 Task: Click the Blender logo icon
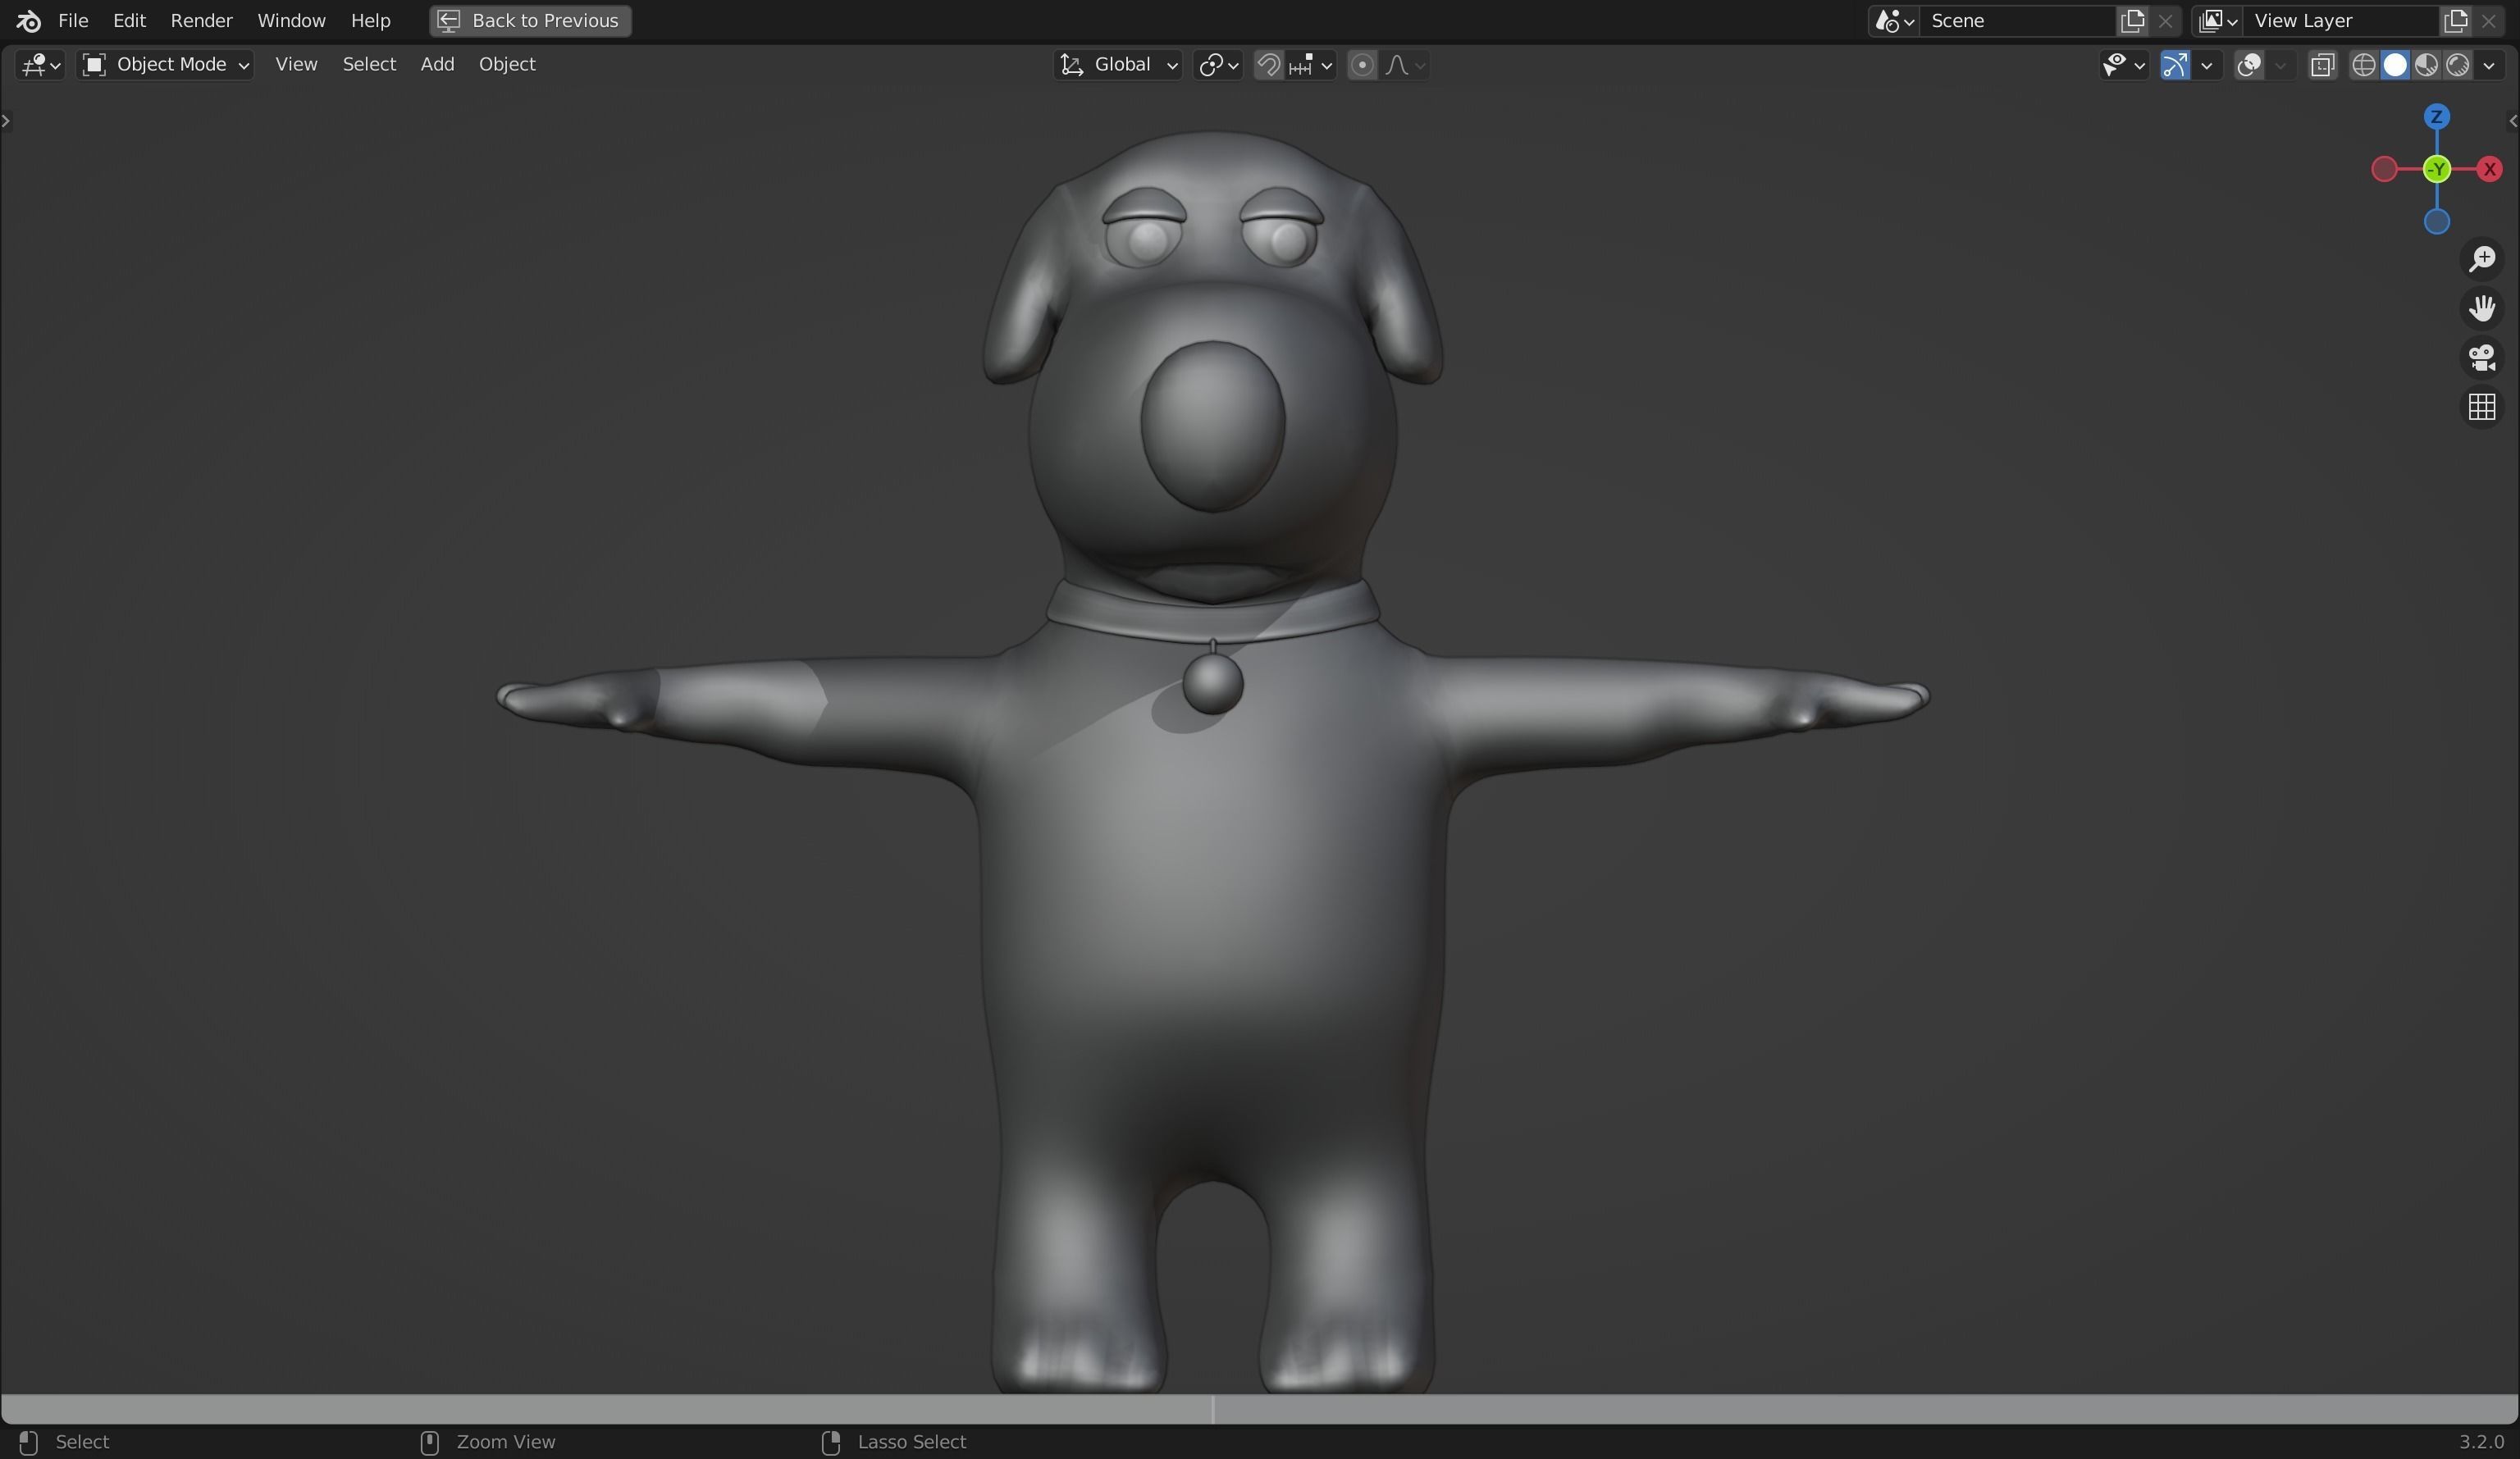tap(28, 21)
